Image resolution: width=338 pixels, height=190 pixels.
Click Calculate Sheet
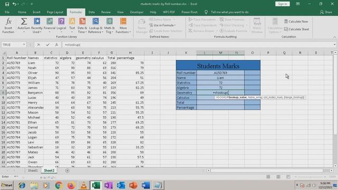[296, 29]
